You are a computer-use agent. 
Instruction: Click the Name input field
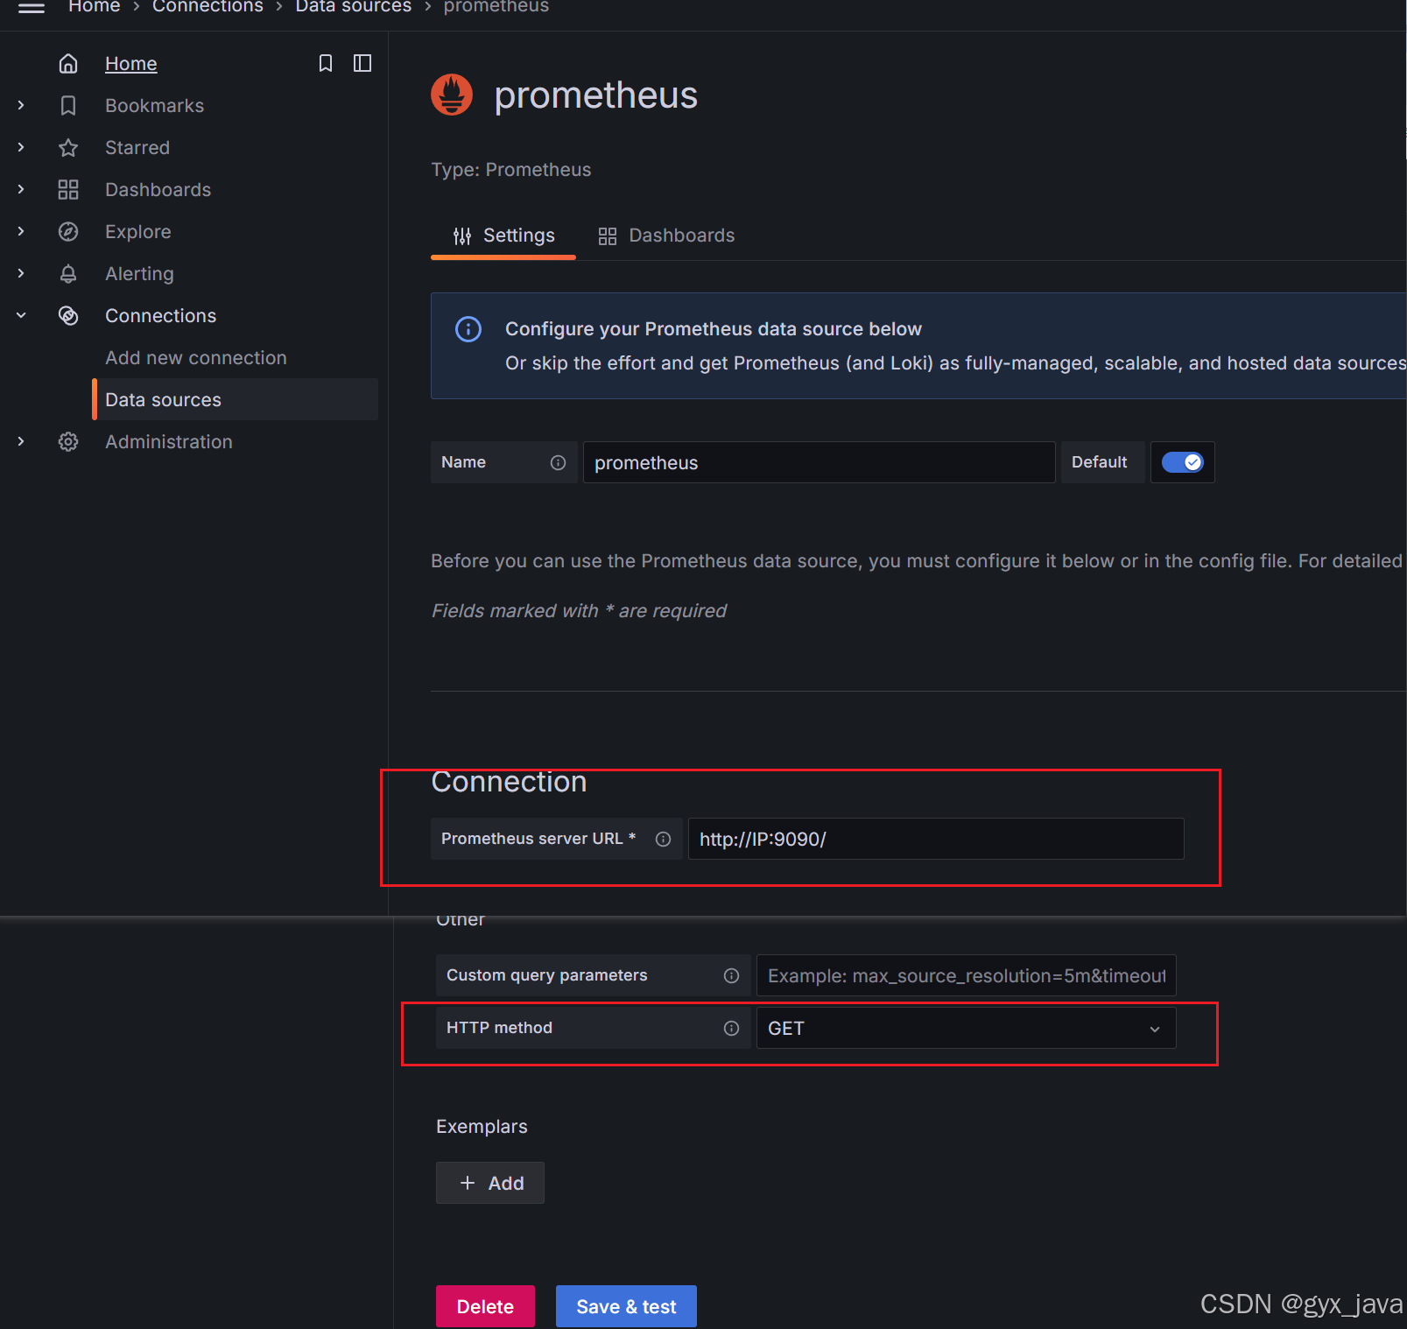tap(820, 462)
